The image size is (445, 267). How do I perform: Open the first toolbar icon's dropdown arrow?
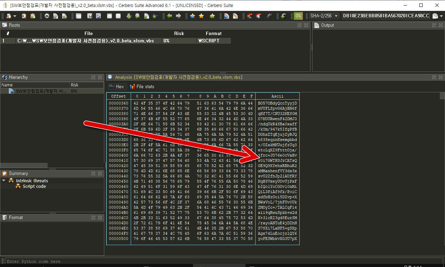coord(15,16)
